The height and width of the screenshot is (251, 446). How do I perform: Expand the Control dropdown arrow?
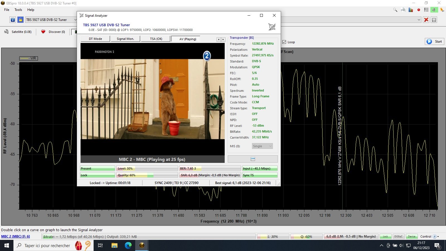438,236
